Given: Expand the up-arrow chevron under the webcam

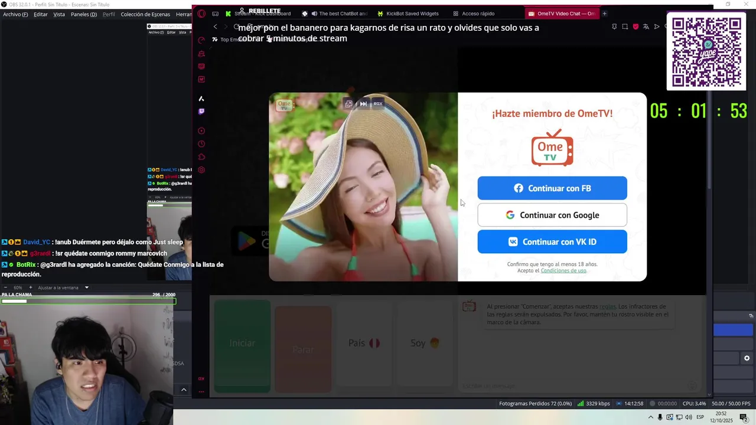Looking at the screenshot, I should (x=184, y=390).
